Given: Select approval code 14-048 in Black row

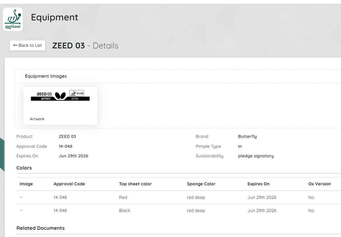Looking at the screenshot, I should (x=60, y=211).
